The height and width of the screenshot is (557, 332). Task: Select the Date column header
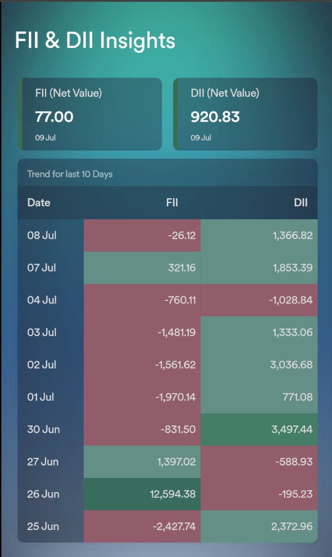click(39, 203)
